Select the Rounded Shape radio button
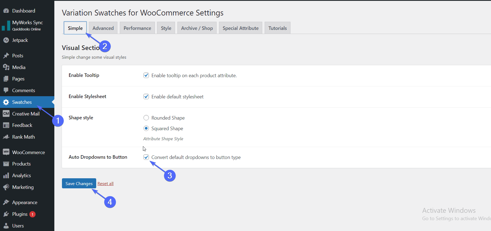 (x=146, y=118)
